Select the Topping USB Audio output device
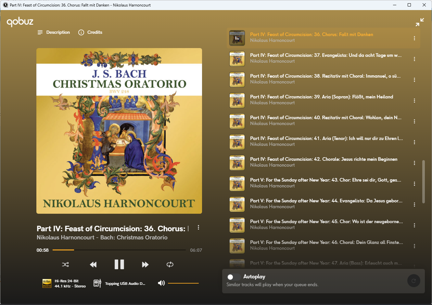The image size is (432, 305). [125, 284]
